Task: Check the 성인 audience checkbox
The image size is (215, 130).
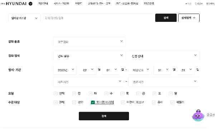Action: (x=74, y=102)
